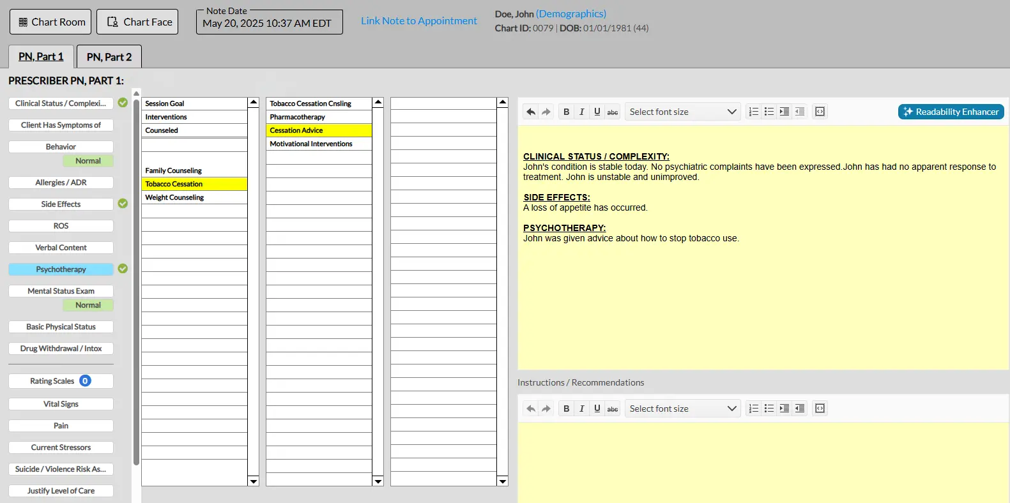Open the Vital Signs section
This screenshot has height=503, width=1010.
[61, 404]
